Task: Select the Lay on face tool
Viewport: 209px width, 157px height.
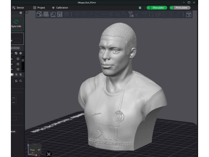Action: pos(98,14)
